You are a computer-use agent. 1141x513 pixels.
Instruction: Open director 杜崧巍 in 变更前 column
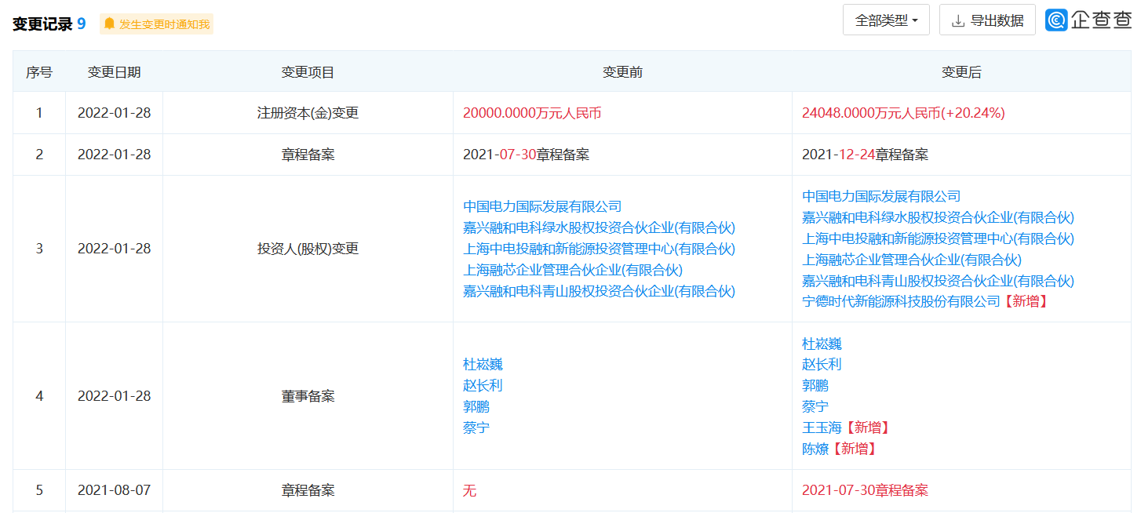coord(483,364)
